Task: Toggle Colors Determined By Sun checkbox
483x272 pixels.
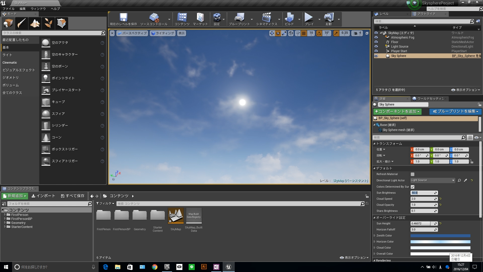Action: click(412, 186)
